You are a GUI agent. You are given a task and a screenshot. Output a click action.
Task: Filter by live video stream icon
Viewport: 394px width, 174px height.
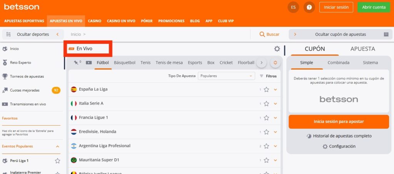[x=89, y=63]
